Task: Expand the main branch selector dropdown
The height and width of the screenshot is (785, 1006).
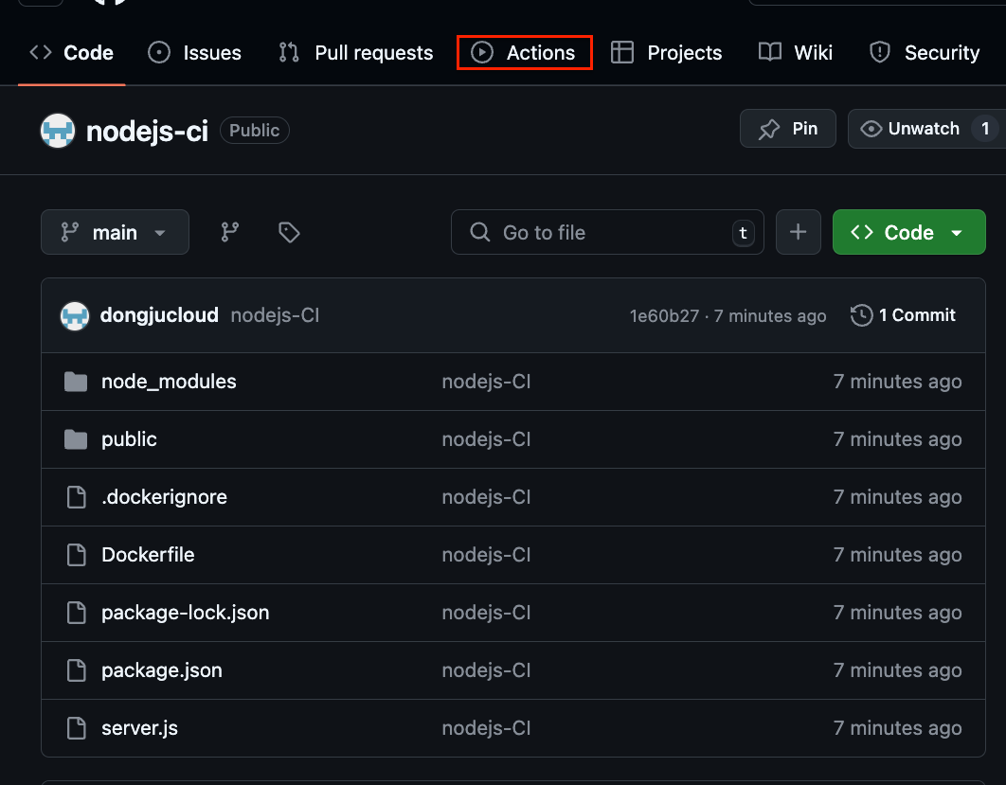Action: (x=115, y=232)
